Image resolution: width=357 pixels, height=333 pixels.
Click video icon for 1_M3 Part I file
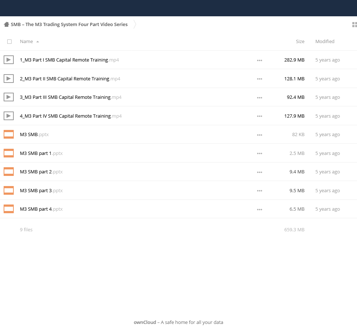pos(9,60)
